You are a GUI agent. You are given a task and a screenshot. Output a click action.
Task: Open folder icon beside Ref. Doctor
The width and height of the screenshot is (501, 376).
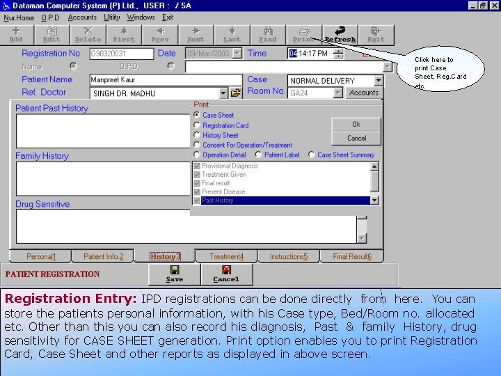point(236,93)
